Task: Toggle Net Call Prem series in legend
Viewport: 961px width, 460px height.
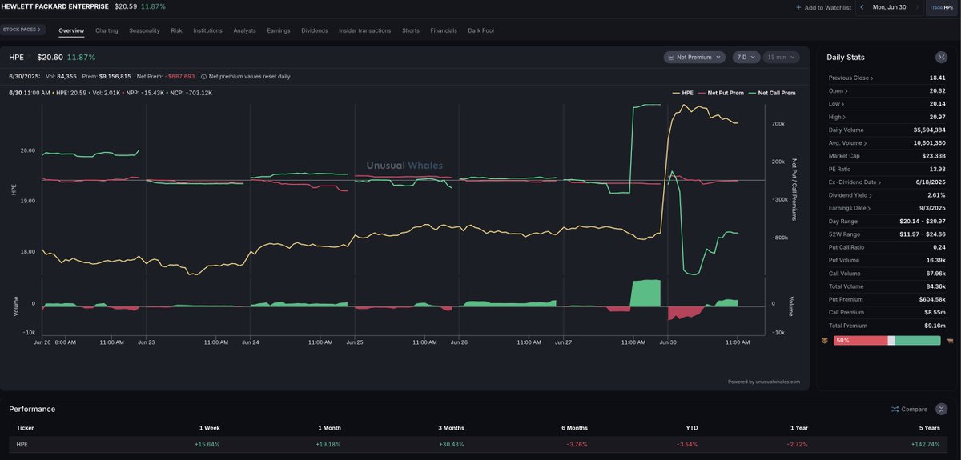Action: point(772,93)
